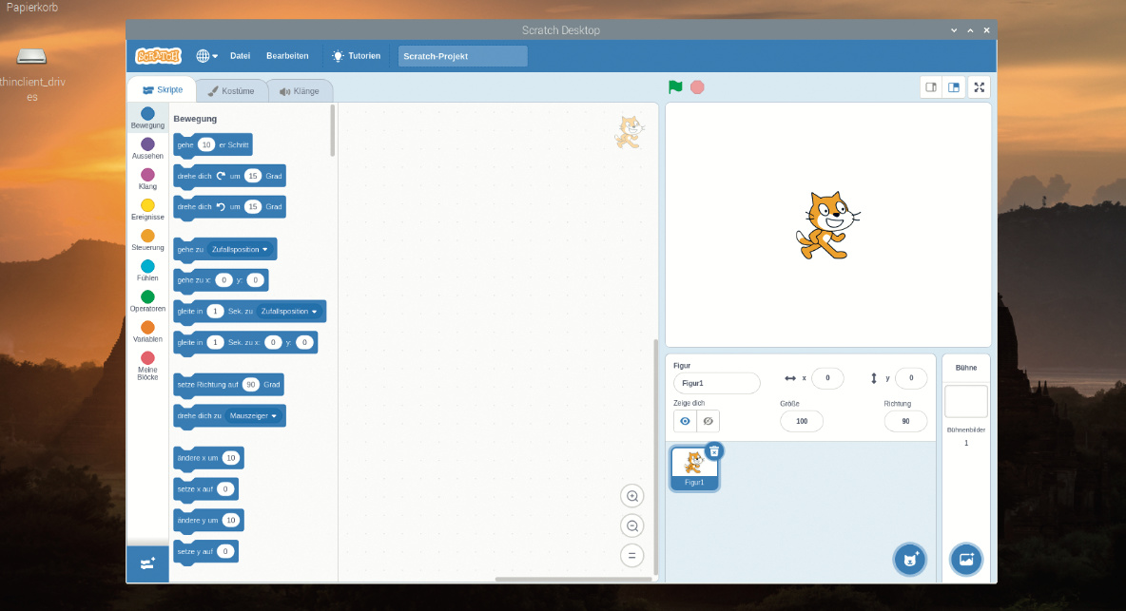The height and width of the screenshot is (611, 1126).
Task: Click the workspace vertical scrollbar
Action: [x=655, y=457]
